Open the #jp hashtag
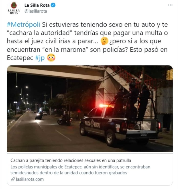The width and height of the screenshot is (179, 189). pyautogui.click(x=40, y=58)
